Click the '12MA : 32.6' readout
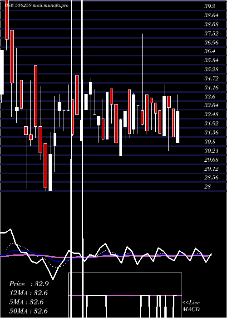 click(29, 293)
